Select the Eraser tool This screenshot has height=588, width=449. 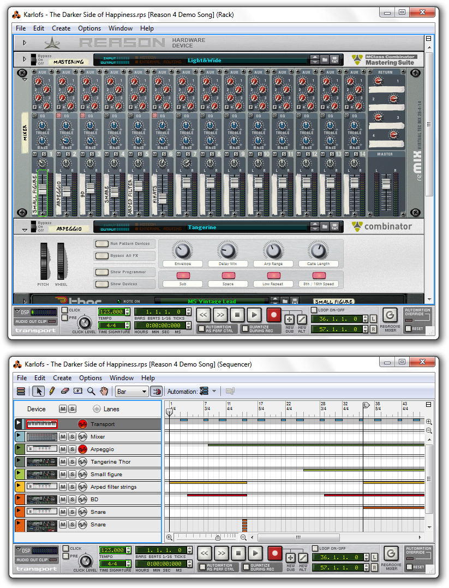[65, 391]
